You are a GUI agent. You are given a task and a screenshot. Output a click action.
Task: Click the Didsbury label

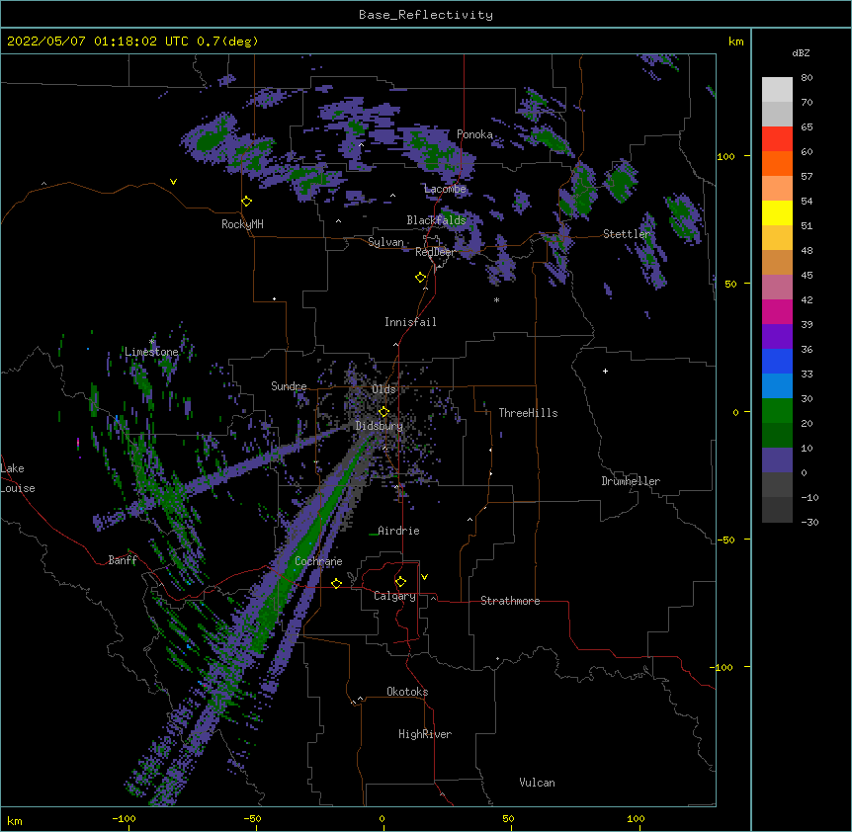[380, 426]
